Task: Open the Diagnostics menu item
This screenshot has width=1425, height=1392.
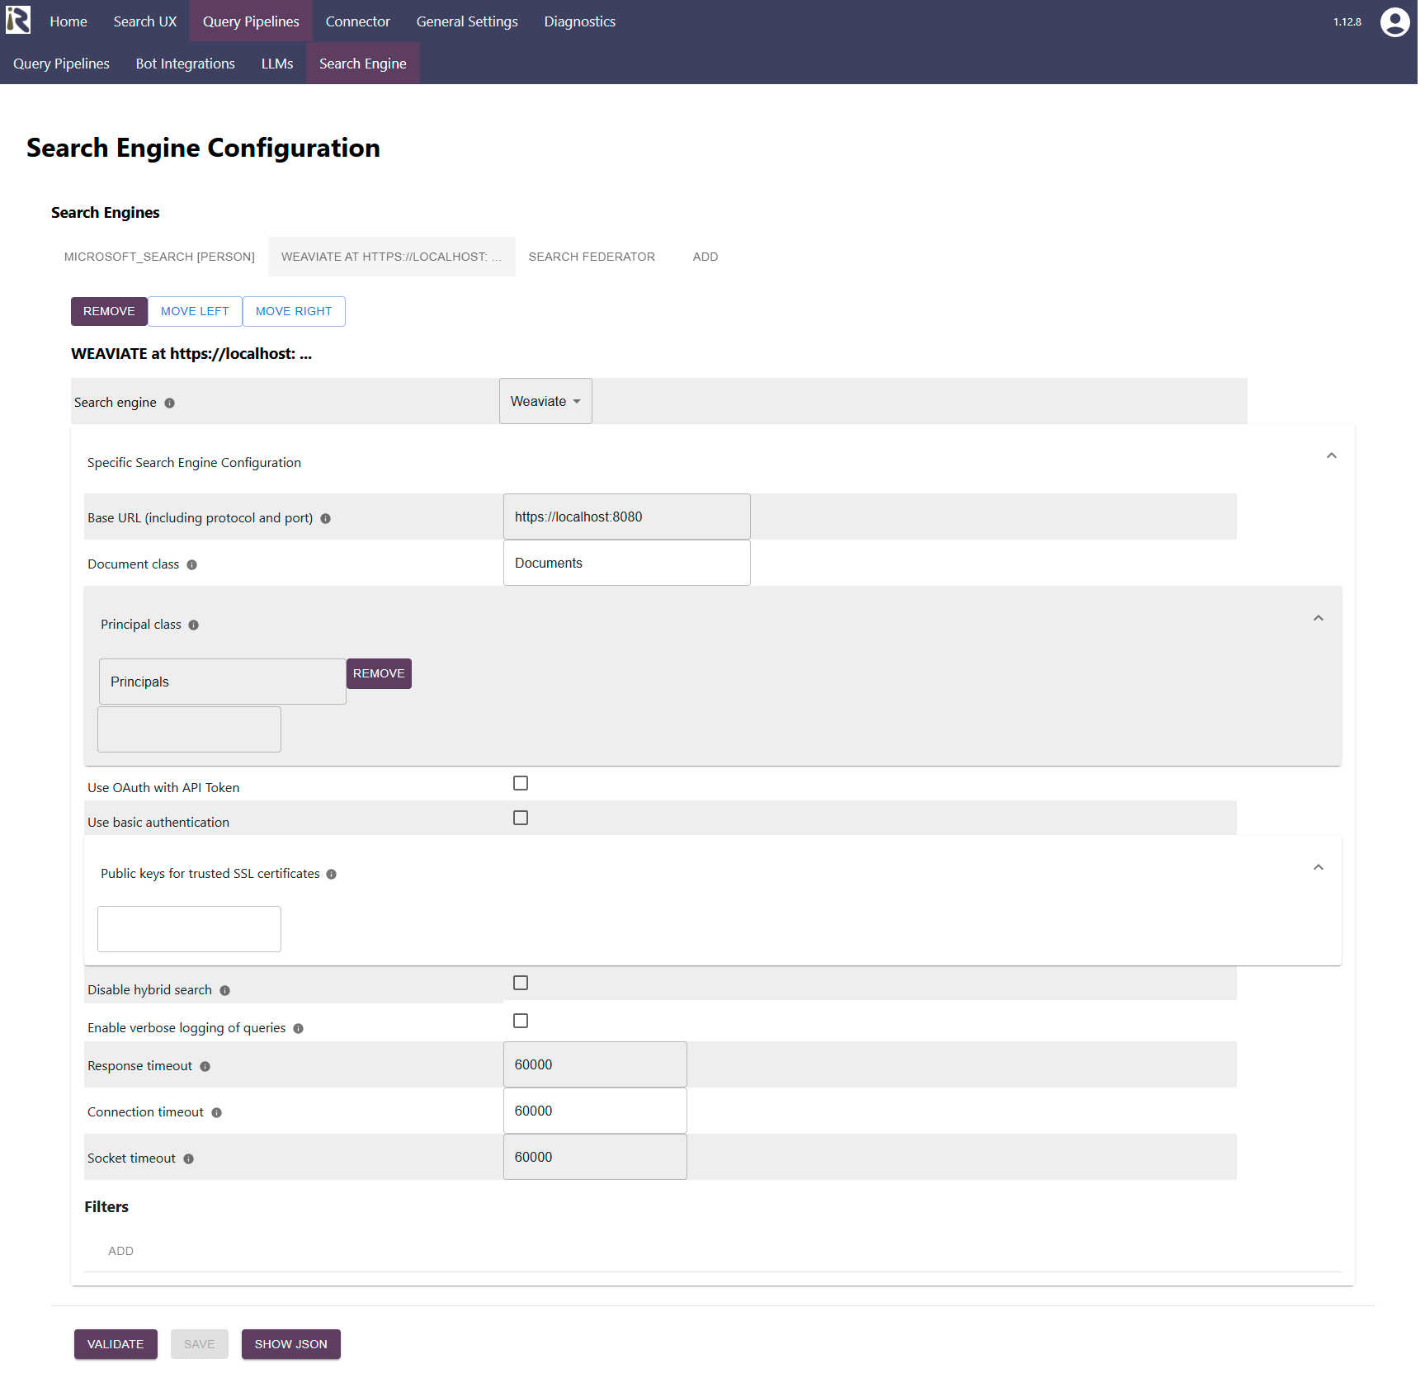Action: tap(579, 21)
